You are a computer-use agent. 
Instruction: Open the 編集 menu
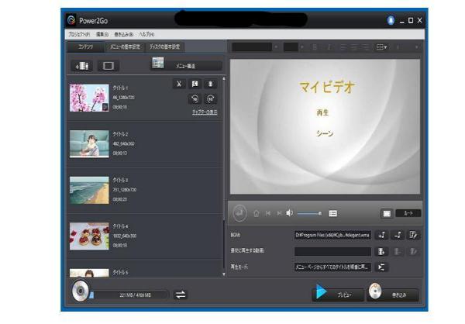click(x=102, y=35)
